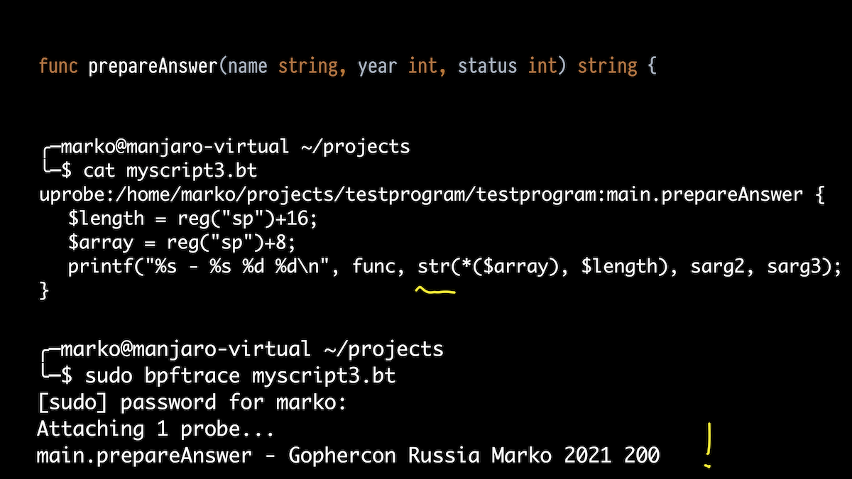Click the yellow underline beneath str(
Viewport: 852px width, 479px height.
click(x=435, y=290)
